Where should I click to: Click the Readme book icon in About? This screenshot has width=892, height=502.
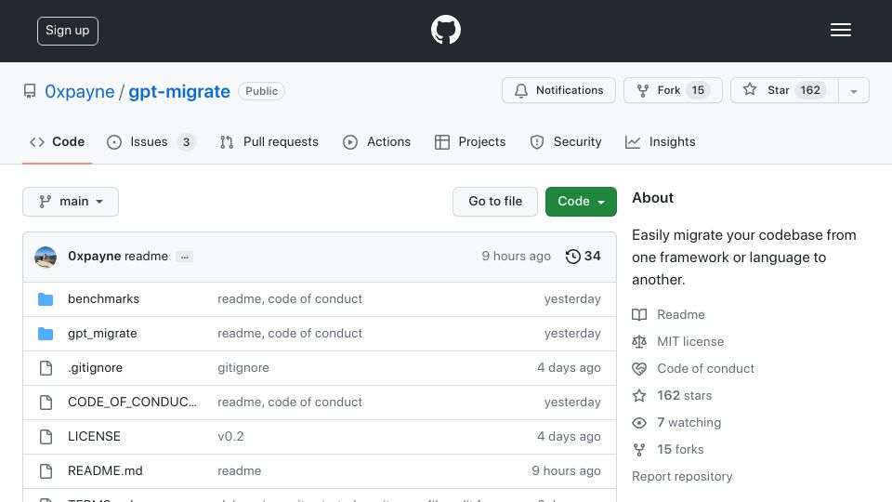point(639,315)
